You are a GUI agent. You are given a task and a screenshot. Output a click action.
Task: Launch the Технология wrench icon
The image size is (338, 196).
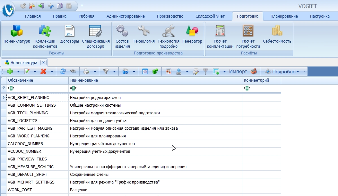coord(144,34)
